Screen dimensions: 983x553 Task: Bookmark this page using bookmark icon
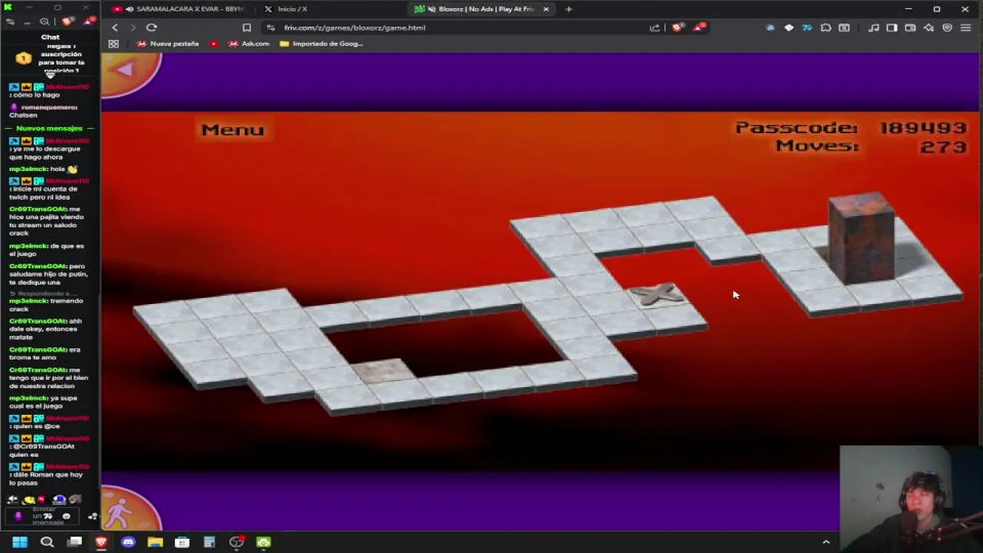pyautogui.click(x=247, y=28)
